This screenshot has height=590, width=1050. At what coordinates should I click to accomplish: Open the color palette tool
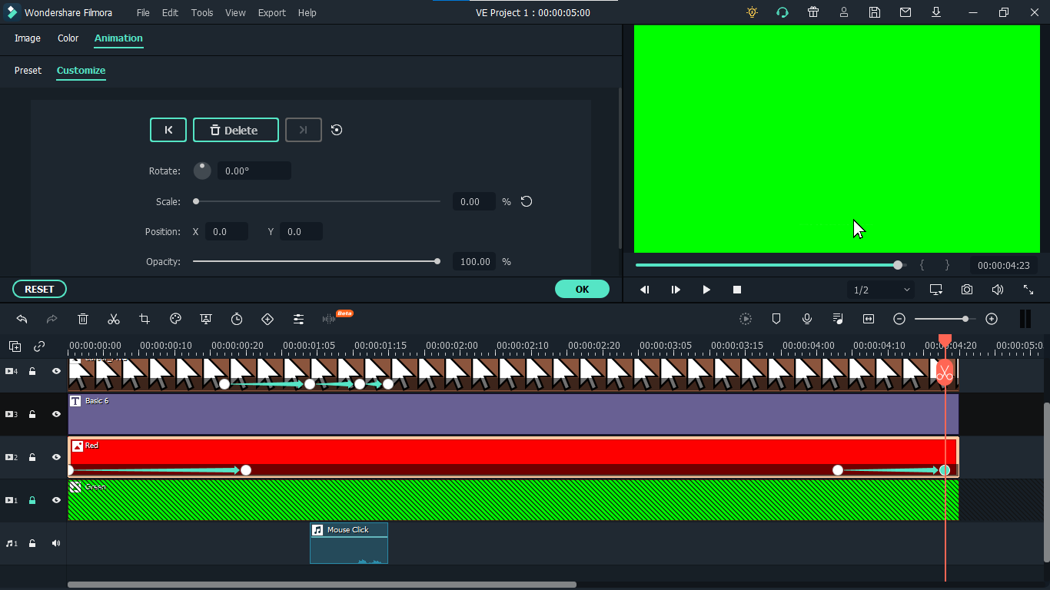point(175,319)
